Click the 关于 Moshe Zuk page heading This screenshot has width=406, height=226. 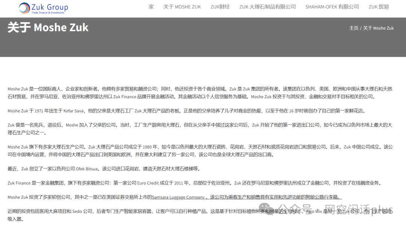click(x=48, y=27)
